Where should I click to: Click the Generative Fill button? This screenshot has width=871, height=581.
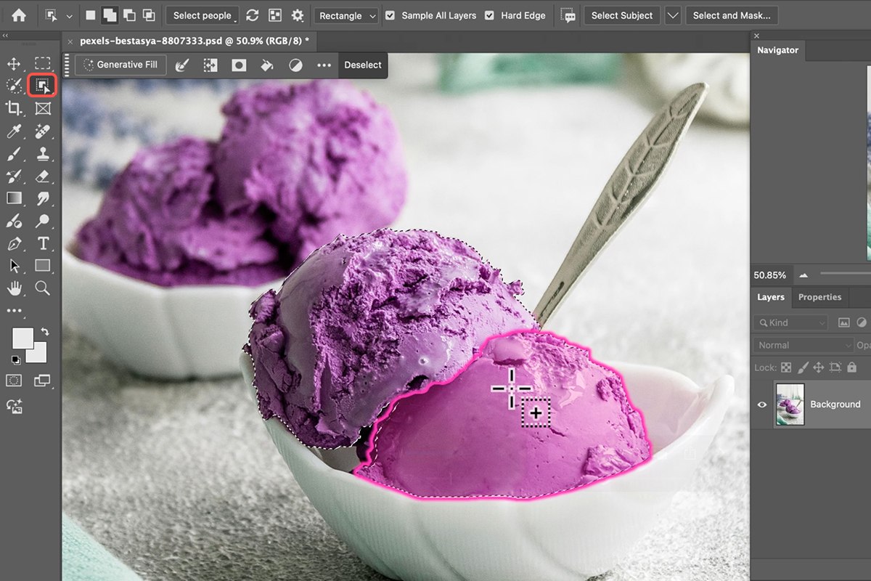pos(120,65)
